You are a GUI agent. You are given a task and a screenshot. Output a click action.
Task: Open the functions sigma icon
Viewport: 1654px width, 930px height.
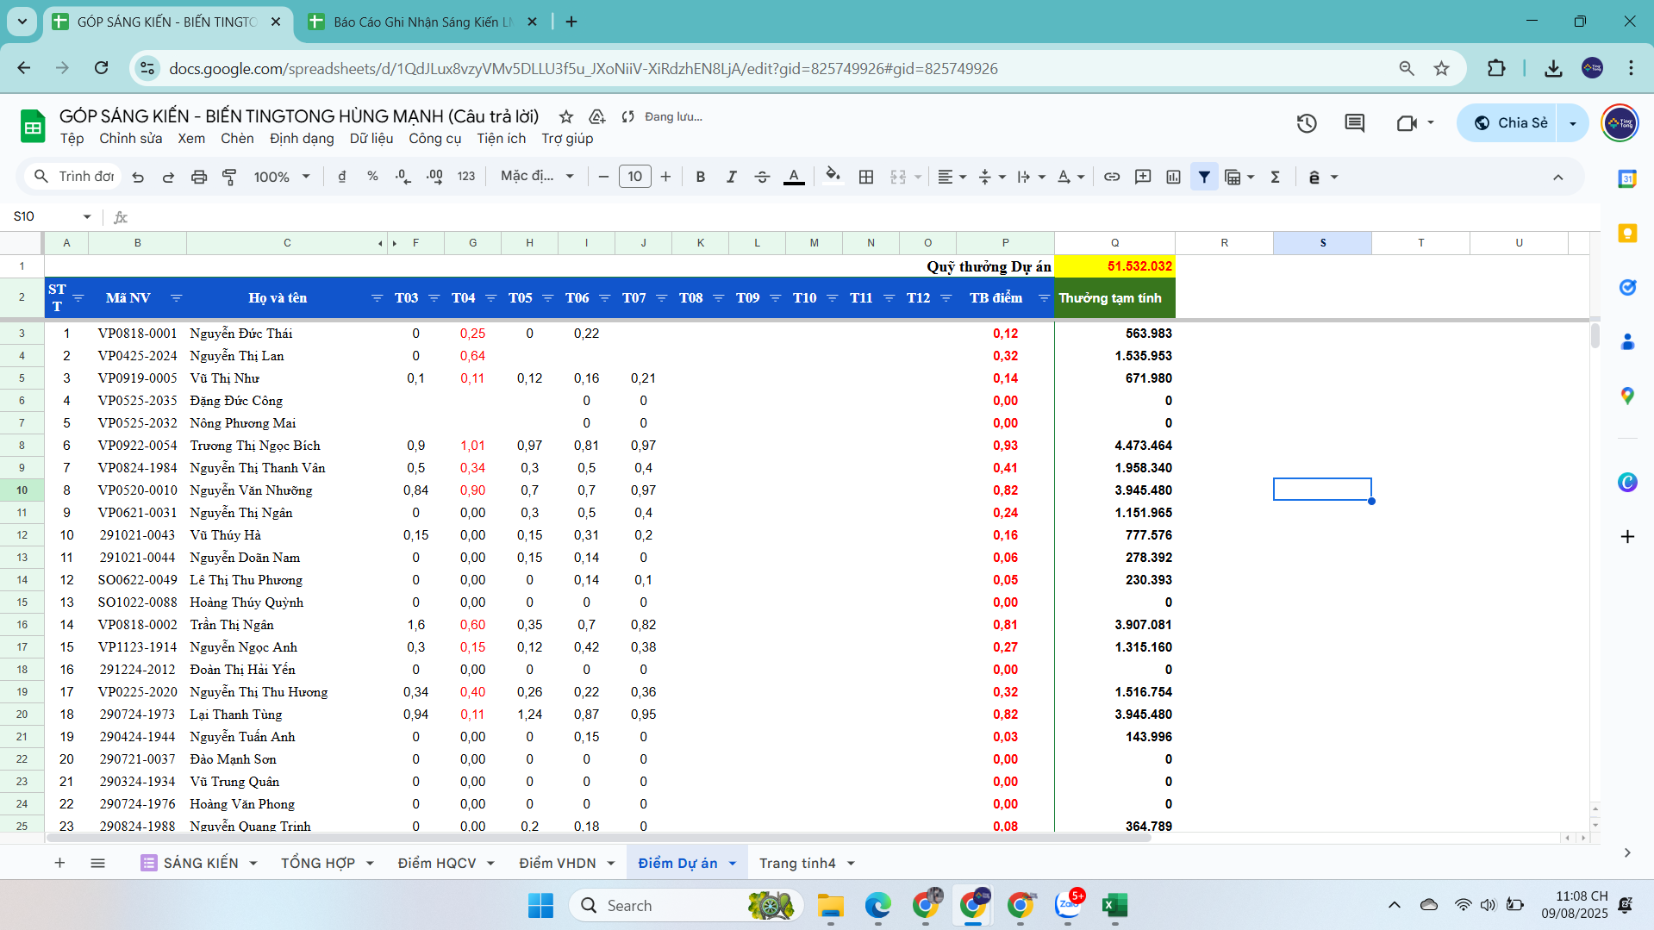point(1275,177)
